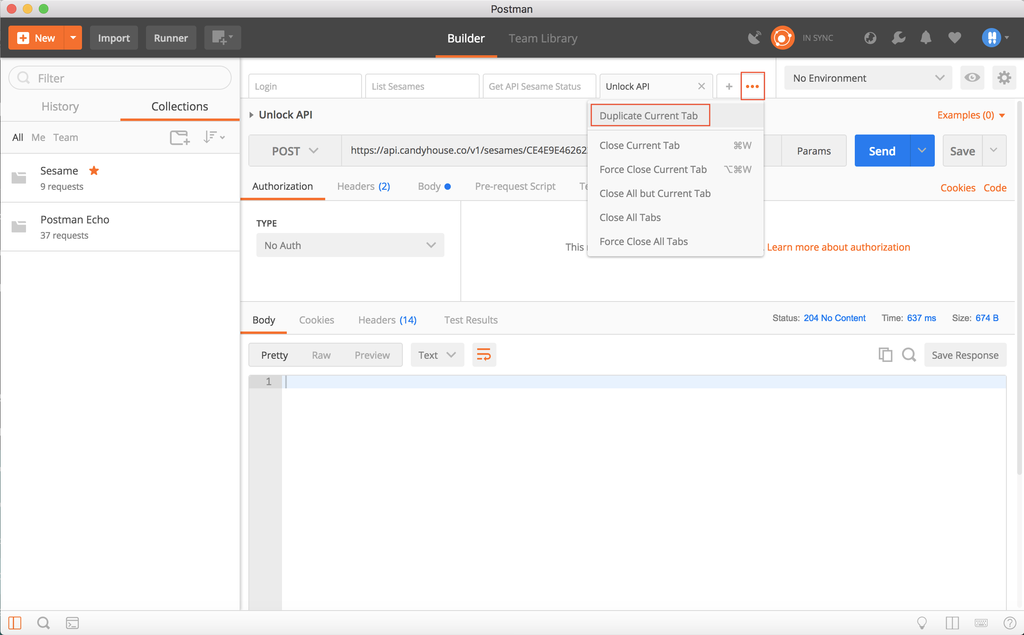Open the new window icon dropdown

[222, 38]
